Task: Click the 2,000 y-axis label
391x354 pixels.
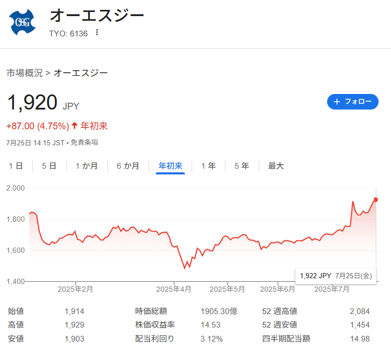Action: (16, 188)
